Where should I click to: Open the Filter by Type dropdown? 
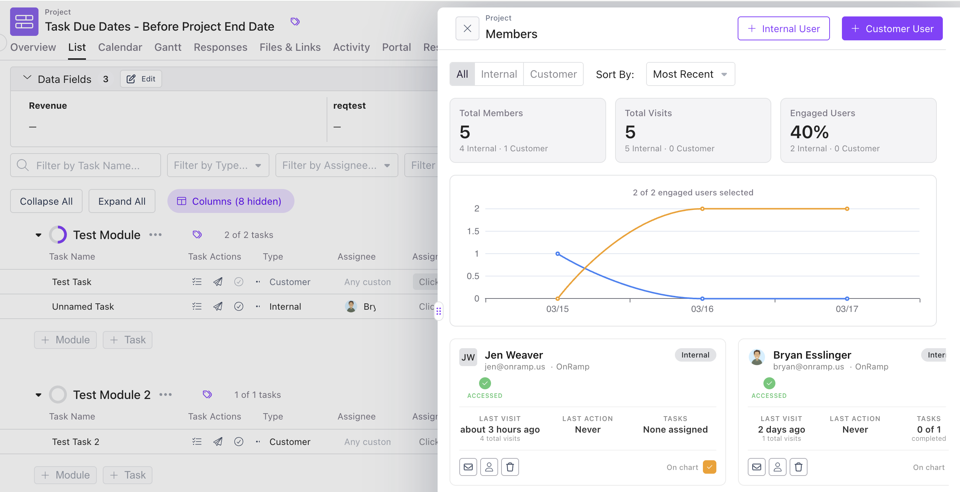point(218,165)
